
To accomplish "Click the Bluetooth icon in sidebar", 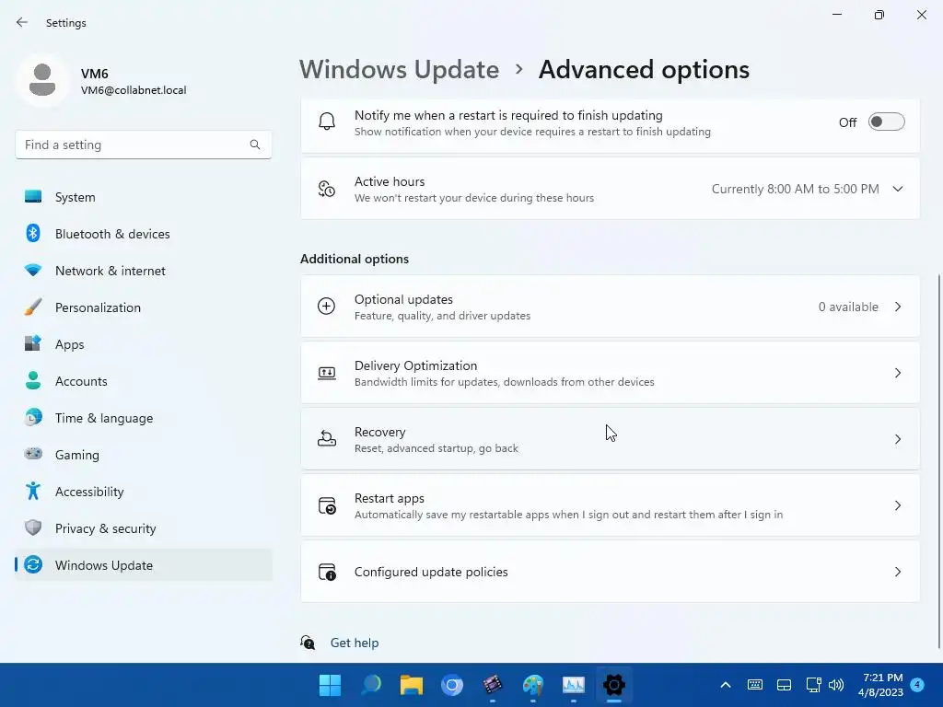I will [x=33, y=233].
